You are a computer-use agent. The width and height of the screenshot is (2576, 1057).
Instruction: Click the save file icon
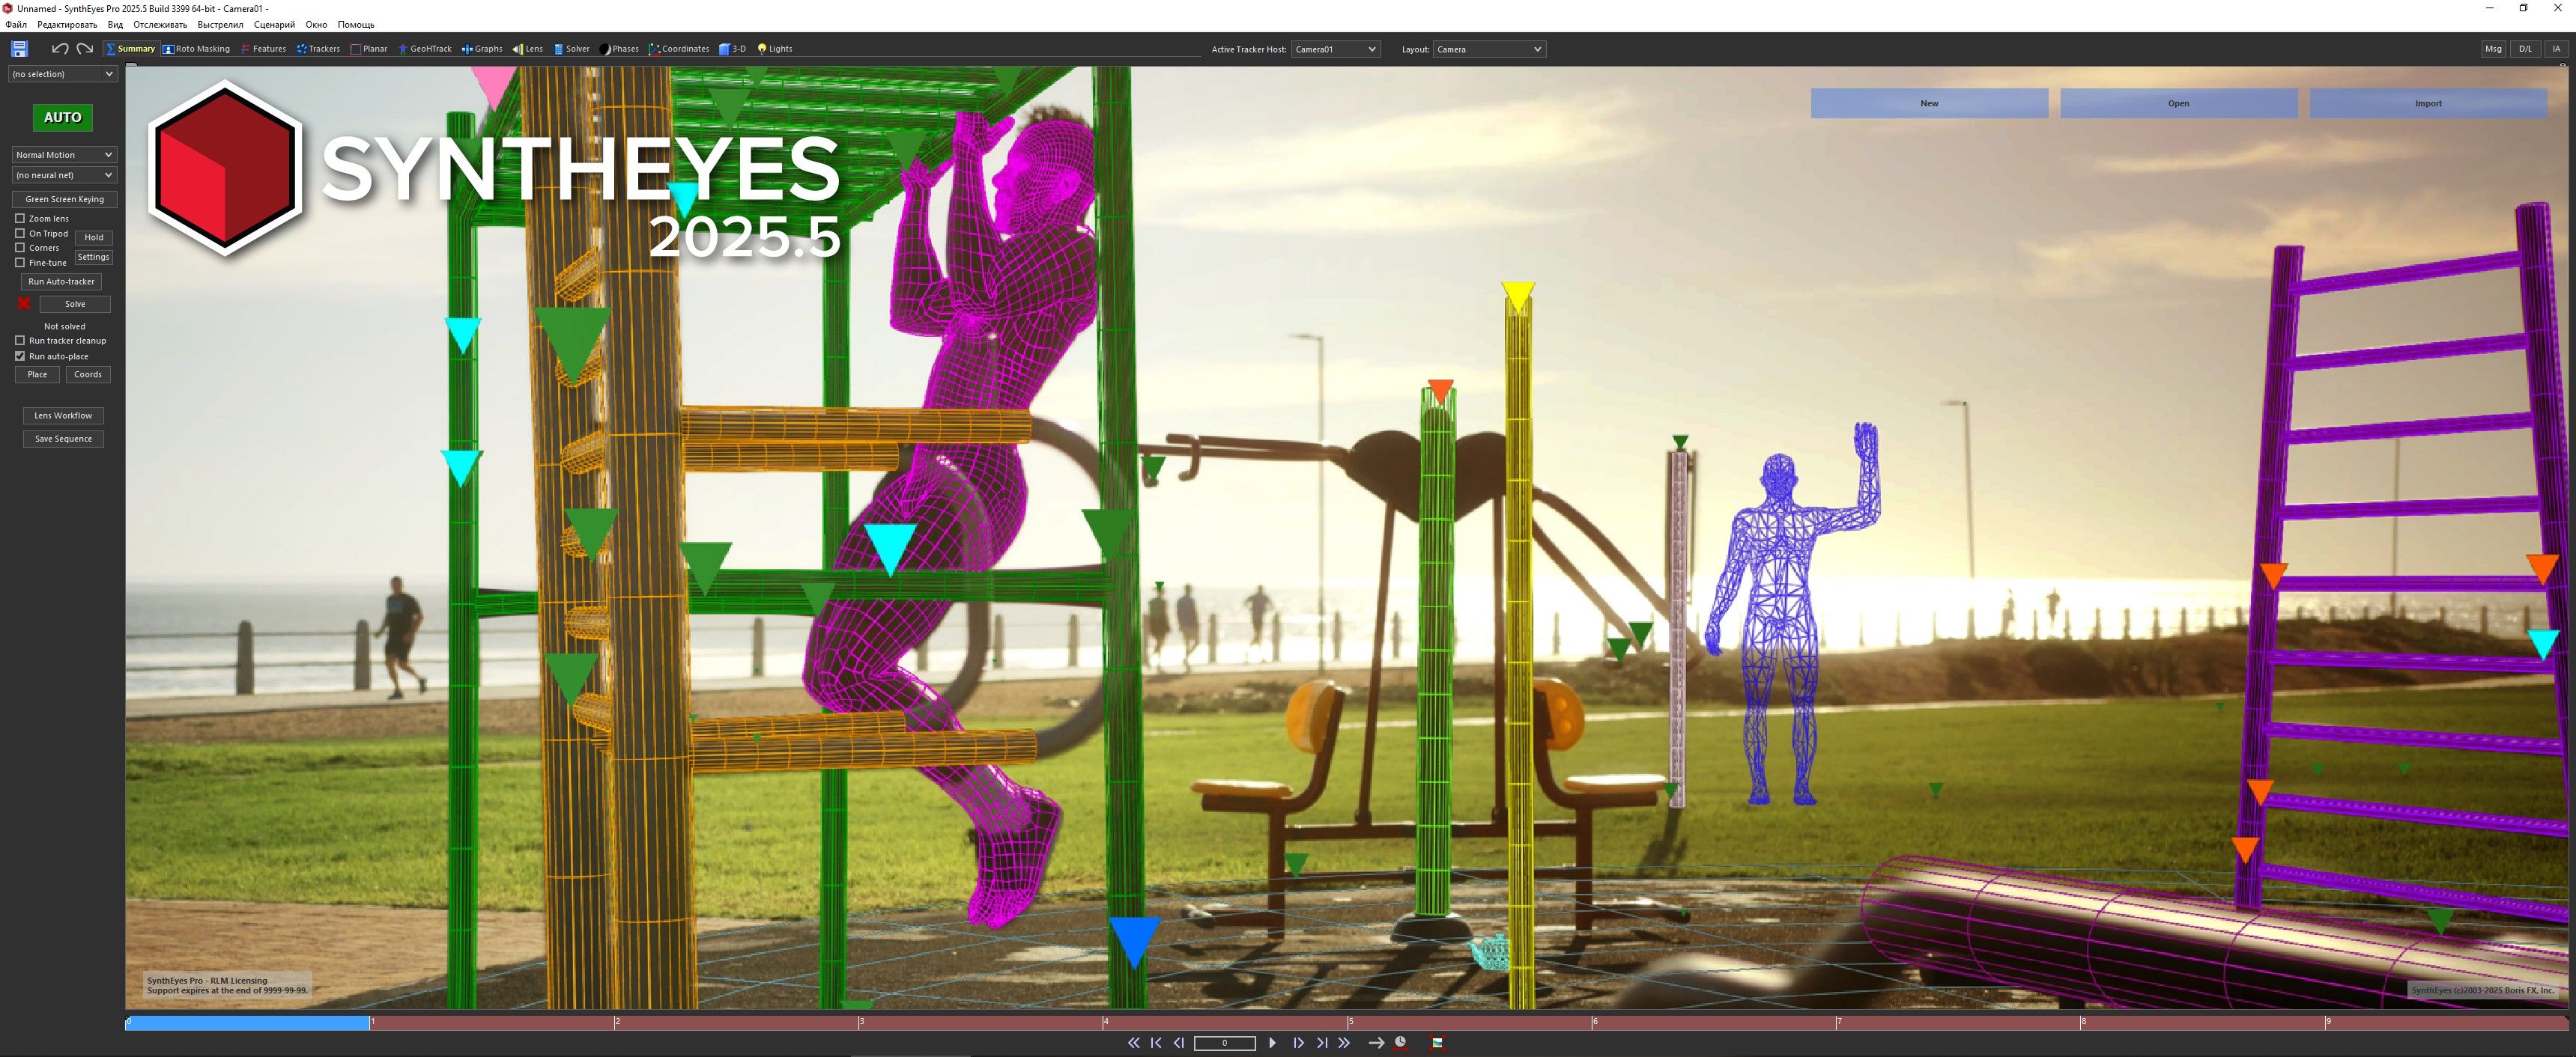pyautogui.click(x=19, y=48)
